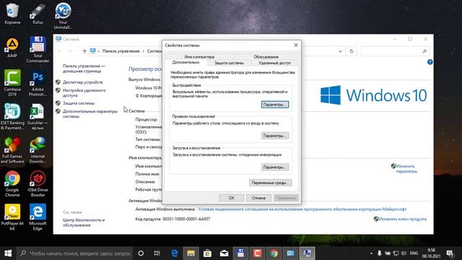Launch Internet Download Manager from the desktop
462x260 pixels.
coord(38,150)
